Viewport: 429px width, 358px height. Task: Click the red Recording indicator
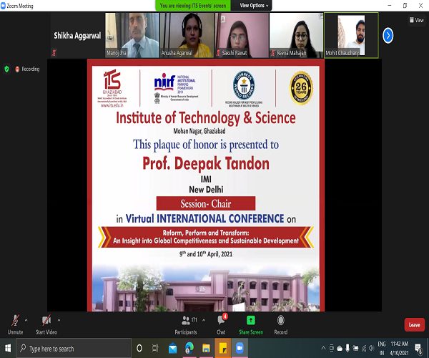pyautogui.click(x=27, y=69)
